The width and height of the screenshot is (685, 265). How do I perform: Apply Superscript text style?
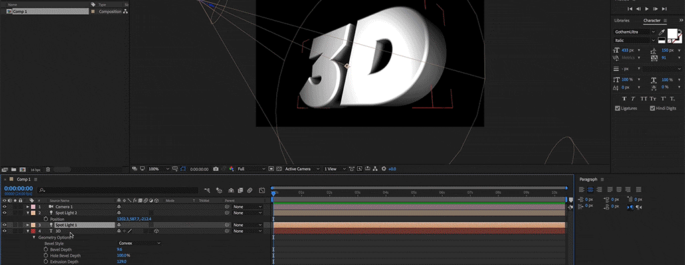coord(664,99)
